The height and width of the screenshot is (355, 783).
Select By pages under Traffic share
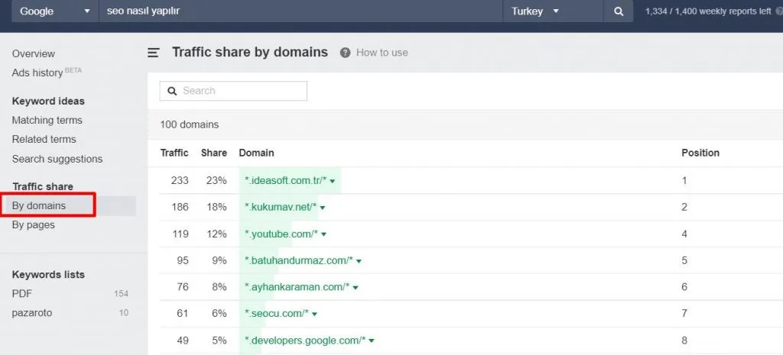34,225
